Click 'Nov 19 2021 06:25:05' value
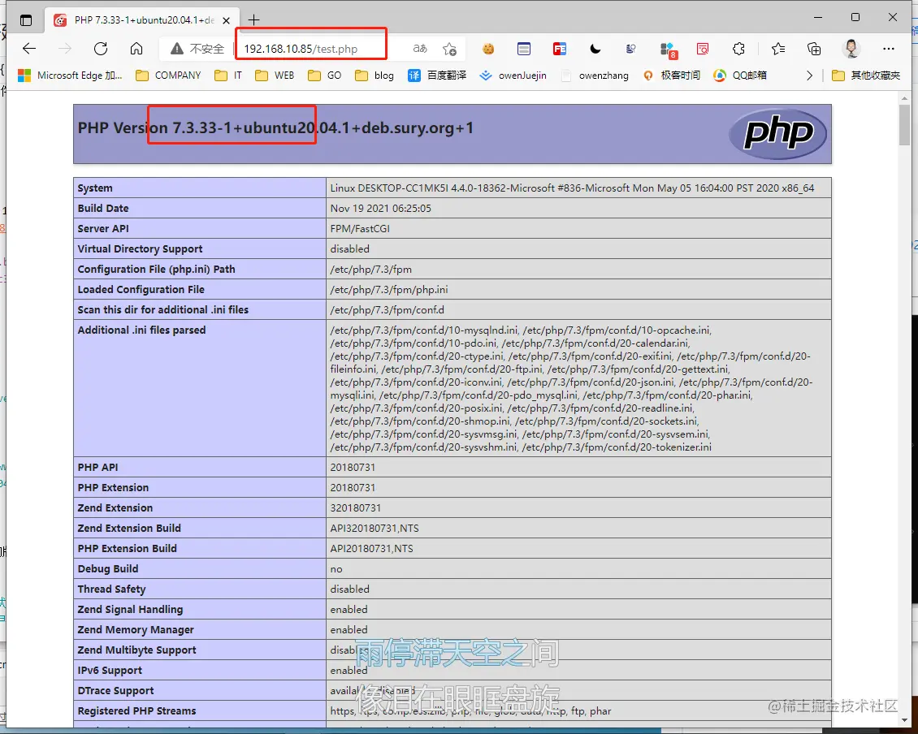The image size is (918, 734). (380, 209)
